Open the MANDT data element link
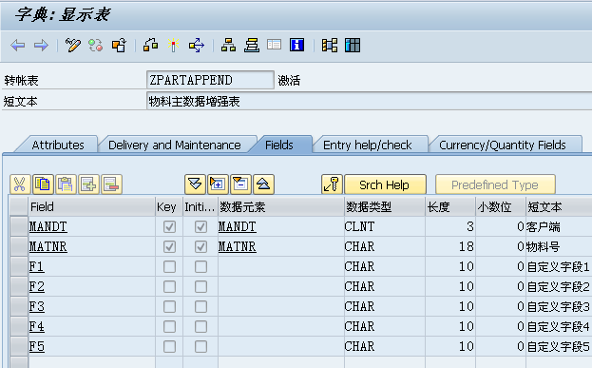This screenshot has height=368, width=592. [238, 226]
